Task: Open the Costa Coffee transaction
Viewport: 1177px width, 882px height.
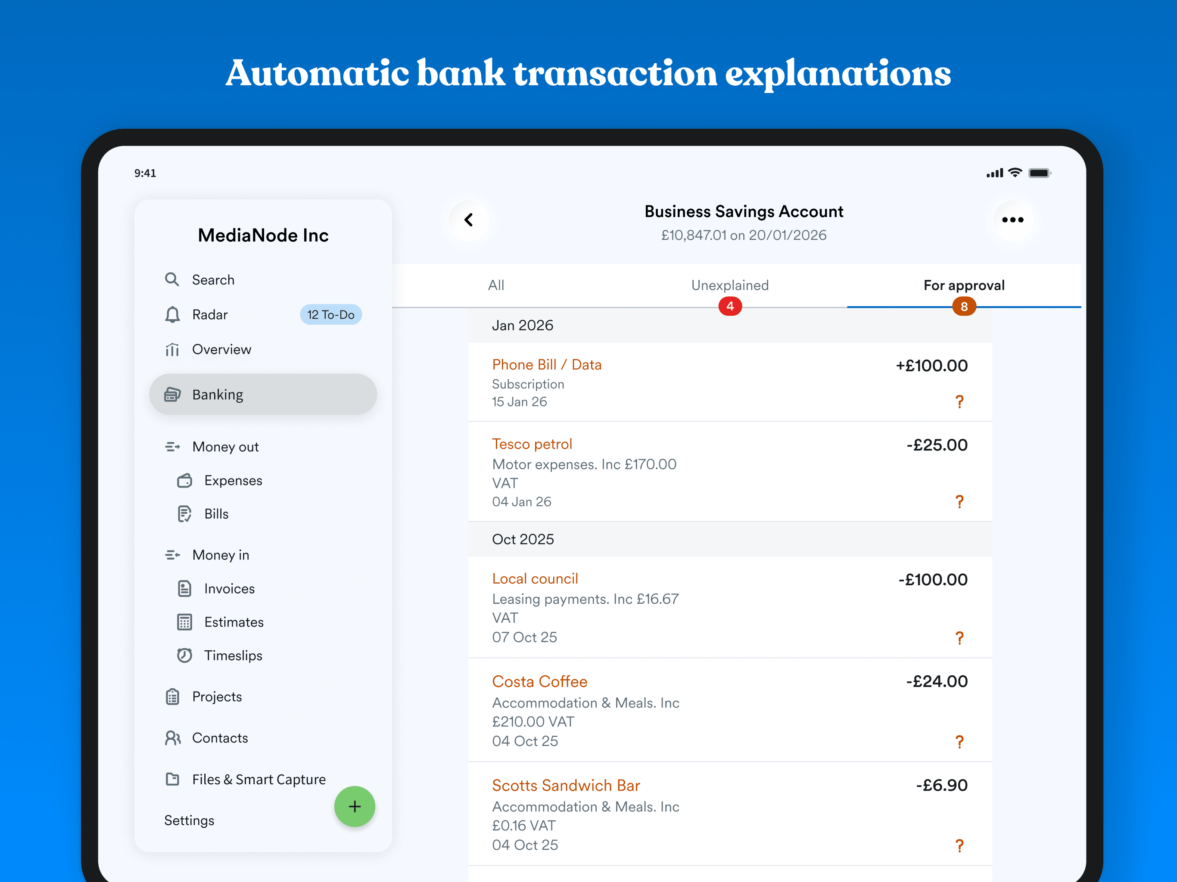Action: 729,710
